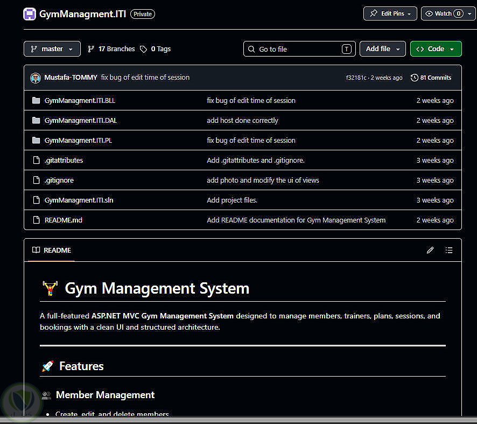Open the GymManagment.ITI.PL folder

[78, 140]
